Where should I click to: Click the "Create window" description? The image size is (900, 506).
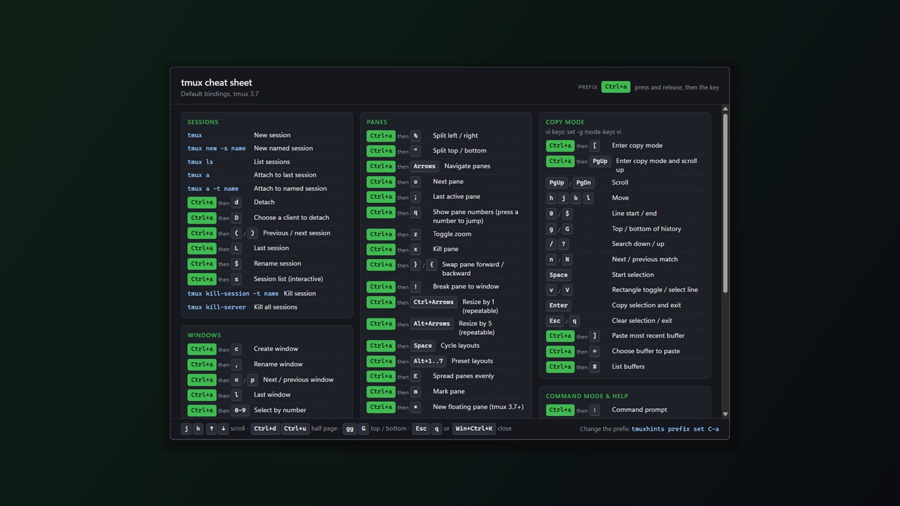[x=276, y=348]
